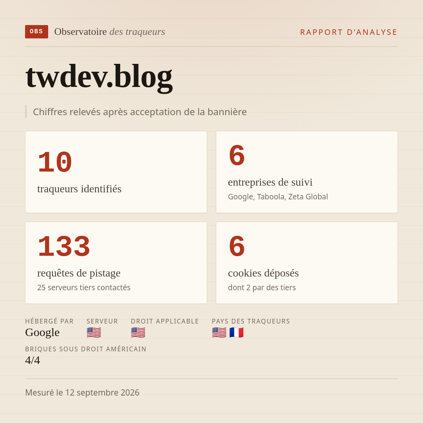Viewport: 423px width, 423px height.
Task: Click the subtitle 'Chiffres relevés après acceptation de la bannière'
Action: click(x=140, y=112)
